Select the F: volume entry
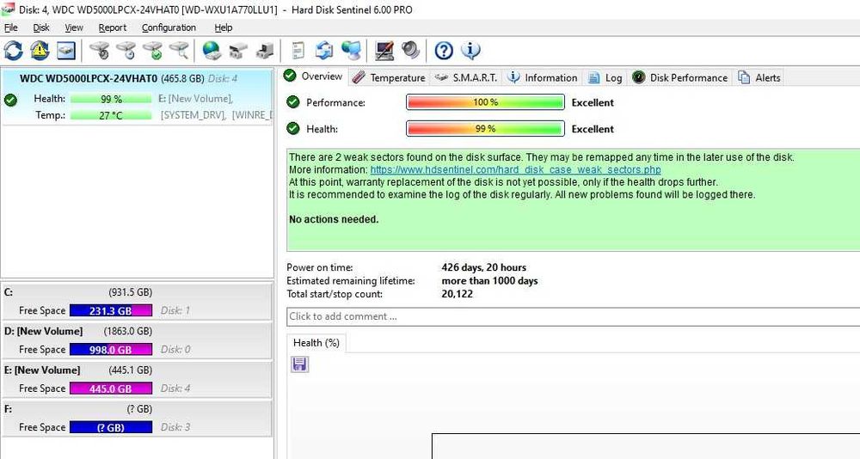The width and height of the screenshot is (860, 459). coord(137,418)
